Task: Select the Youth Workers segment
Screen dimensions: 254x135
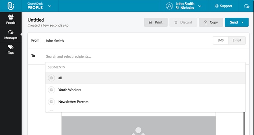Action: pyautogui.click(x=145, y=90)
